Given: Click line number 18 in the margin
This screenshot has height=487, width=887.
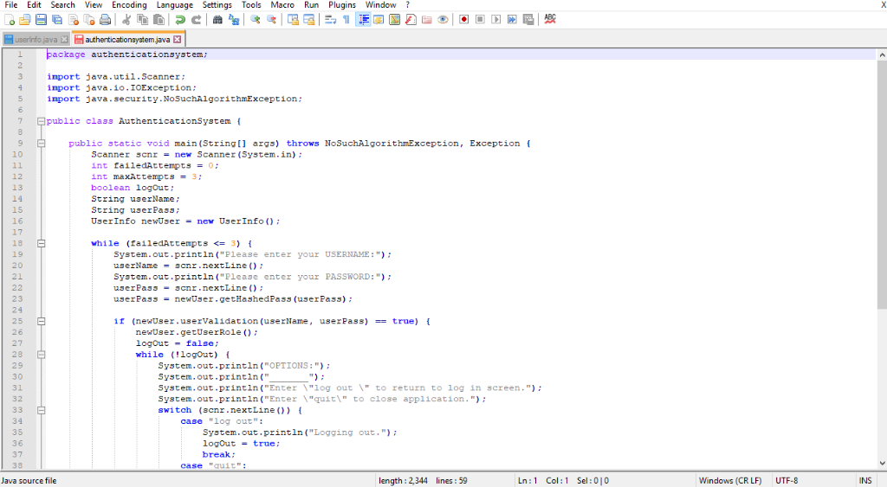Looking at the screenshot, I should 17,244.
